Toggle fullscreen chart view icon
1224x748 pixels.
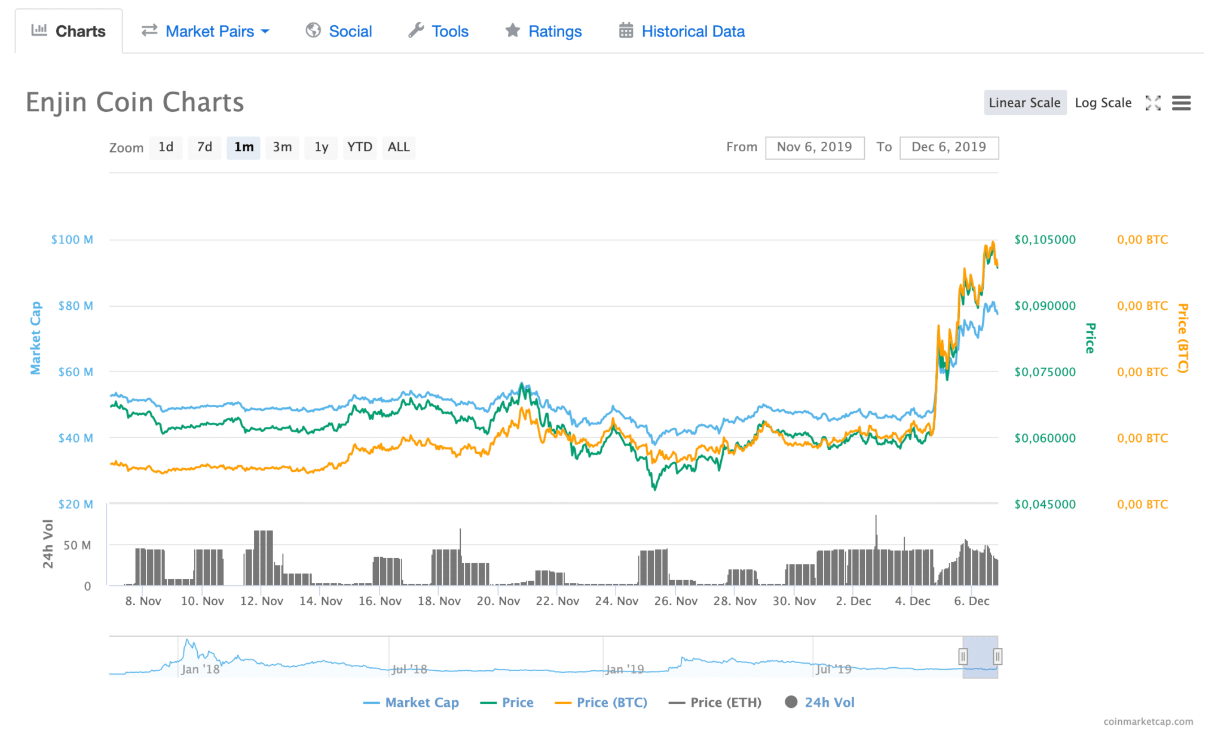(1153, 103)
